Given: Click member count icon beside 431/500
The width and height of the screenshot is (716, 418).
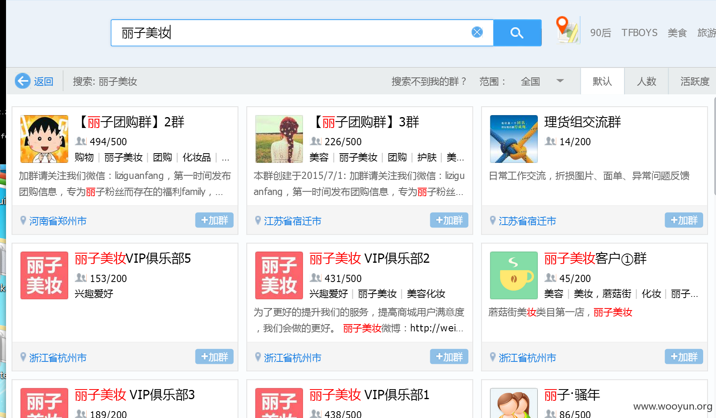Looking at the screenshot, I should (316, 278).
